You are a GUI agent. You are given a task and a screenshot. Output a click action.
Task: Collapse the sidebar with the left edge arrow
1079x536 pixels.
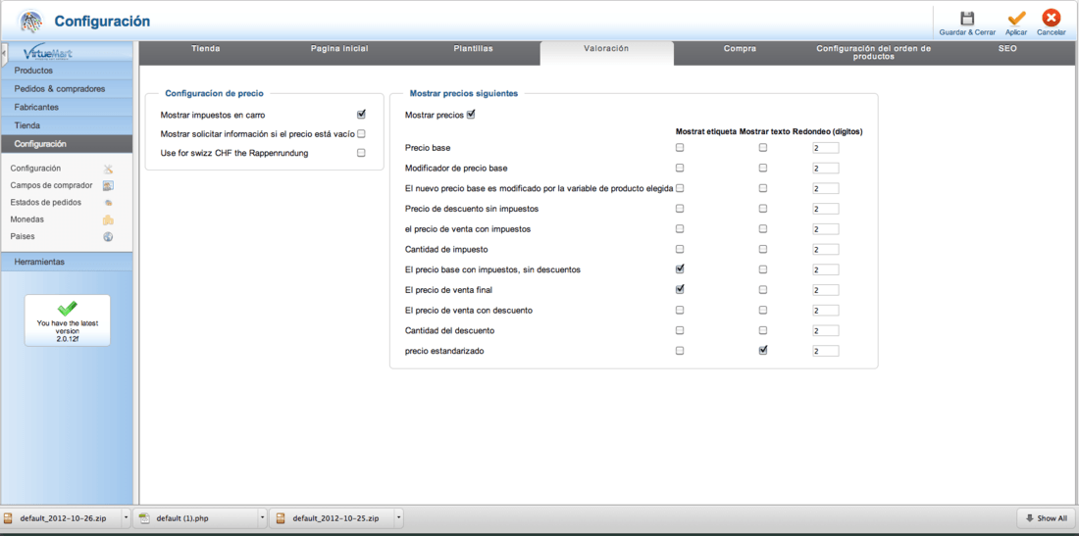coord(4,53)
